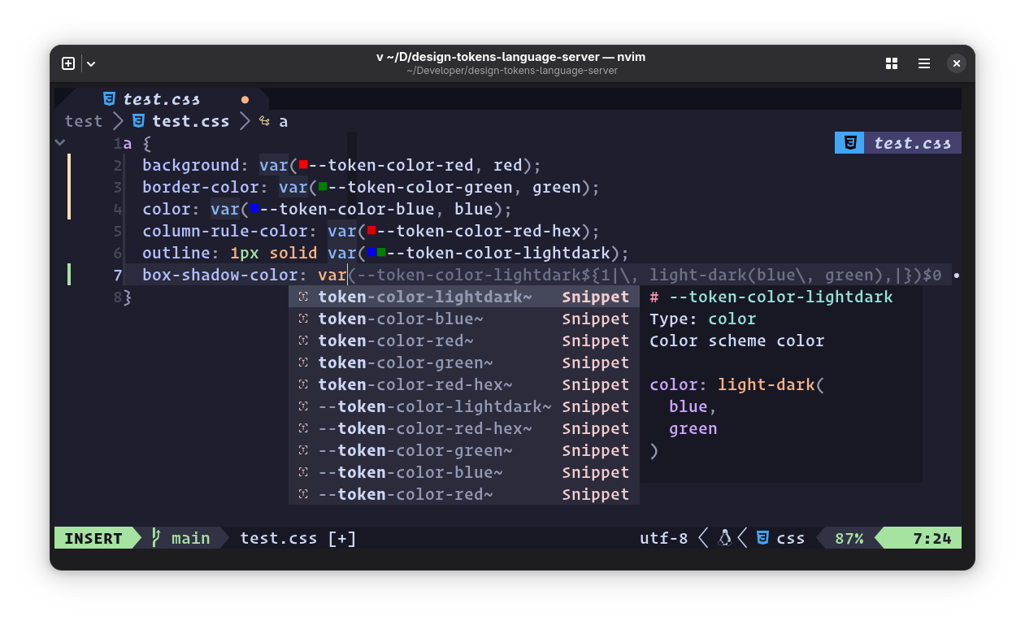Open the hamburger menu in the titlebar
The height and width of the screenshot is (625, 1025).
pos(923,63)
